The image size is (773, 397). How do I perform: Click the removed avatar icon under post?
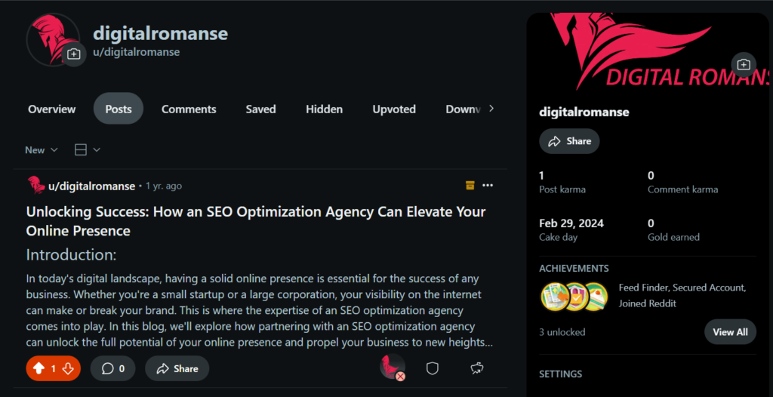[x=393, y=368]
